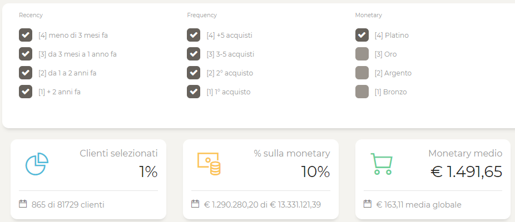Uncheck da 3 mesi a 1 anno fa
515x222 pixels.
point(26,54)
